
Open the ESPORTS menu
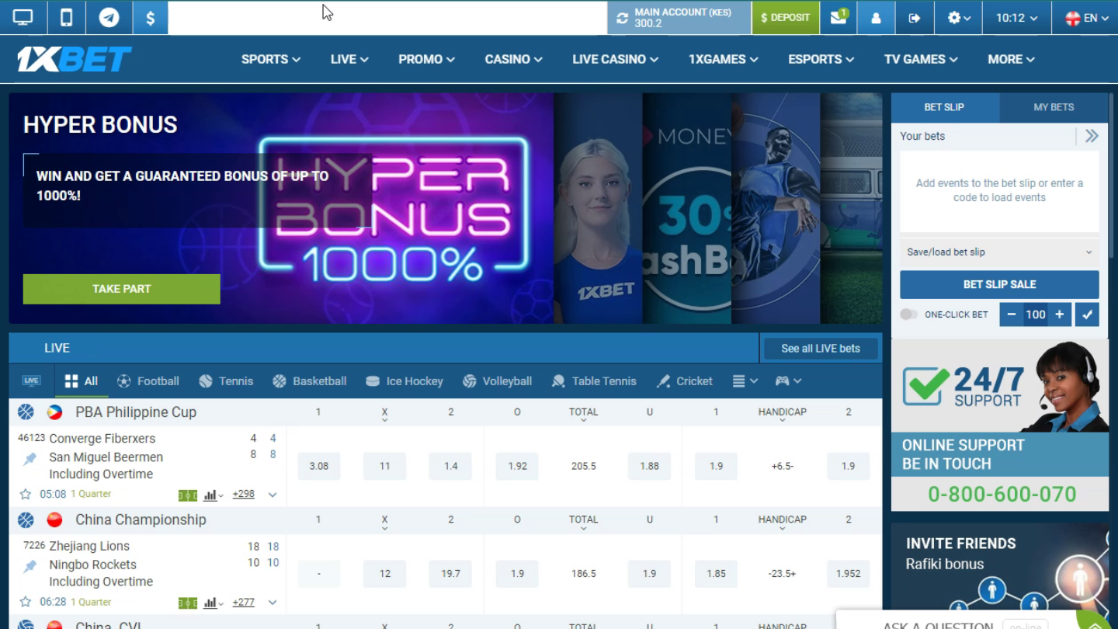click(x=821, y=59)
